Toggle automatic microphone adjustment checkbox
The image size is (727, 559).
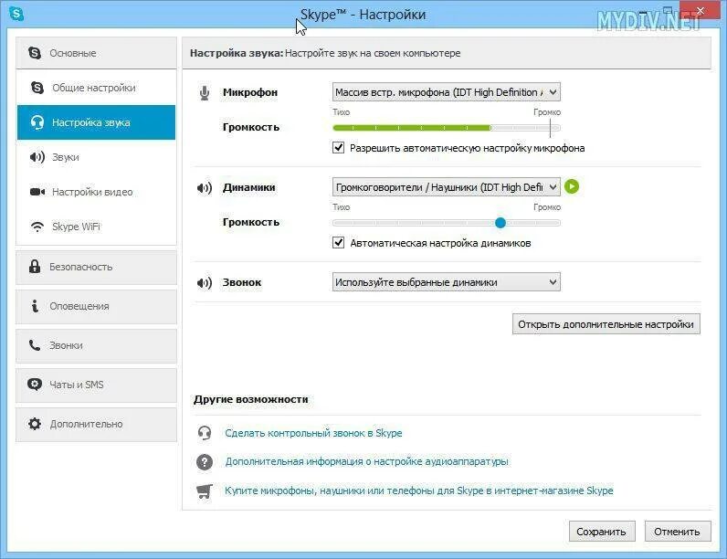[x=339, y=148]
